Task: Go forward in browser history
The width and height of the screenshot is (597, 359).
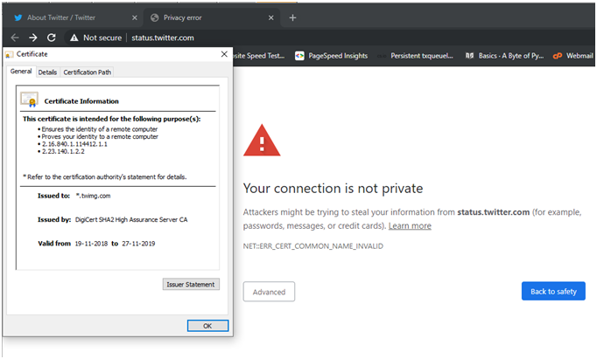Action: [33, 38]
